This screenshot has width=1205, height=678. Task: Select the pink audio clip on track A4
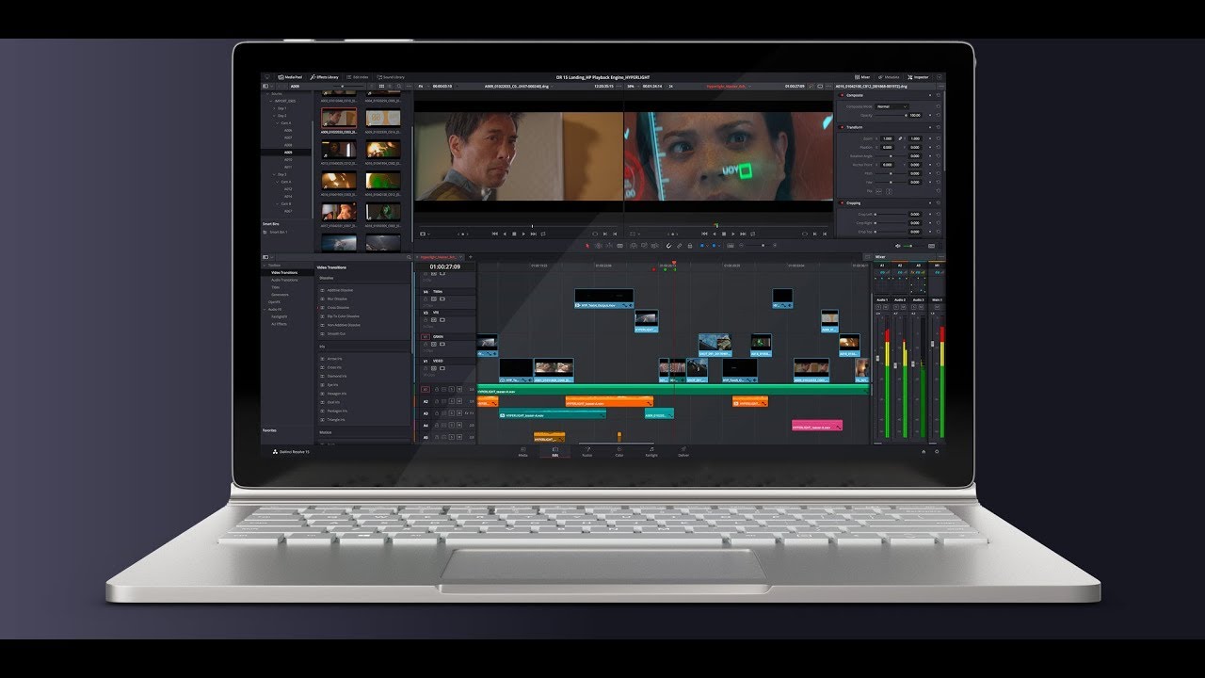(817, 426)
